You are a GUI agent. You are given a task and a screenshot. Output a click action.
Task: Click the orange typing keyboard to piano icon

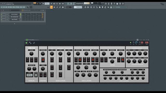pos(51,7)
